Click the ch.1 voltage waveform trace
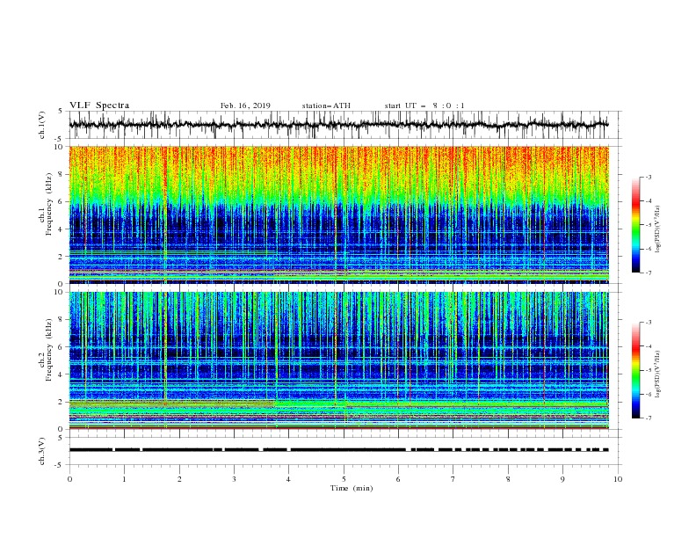Screen dimensions: 696x538 tap(338, 125)
